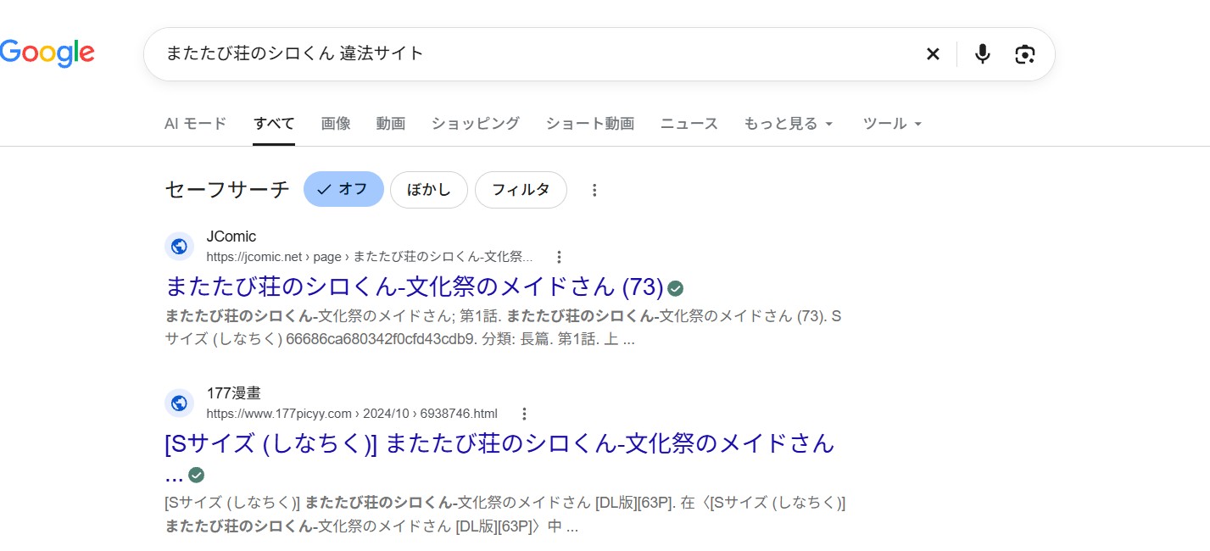Go to ショッピング tab

(475, 123)
